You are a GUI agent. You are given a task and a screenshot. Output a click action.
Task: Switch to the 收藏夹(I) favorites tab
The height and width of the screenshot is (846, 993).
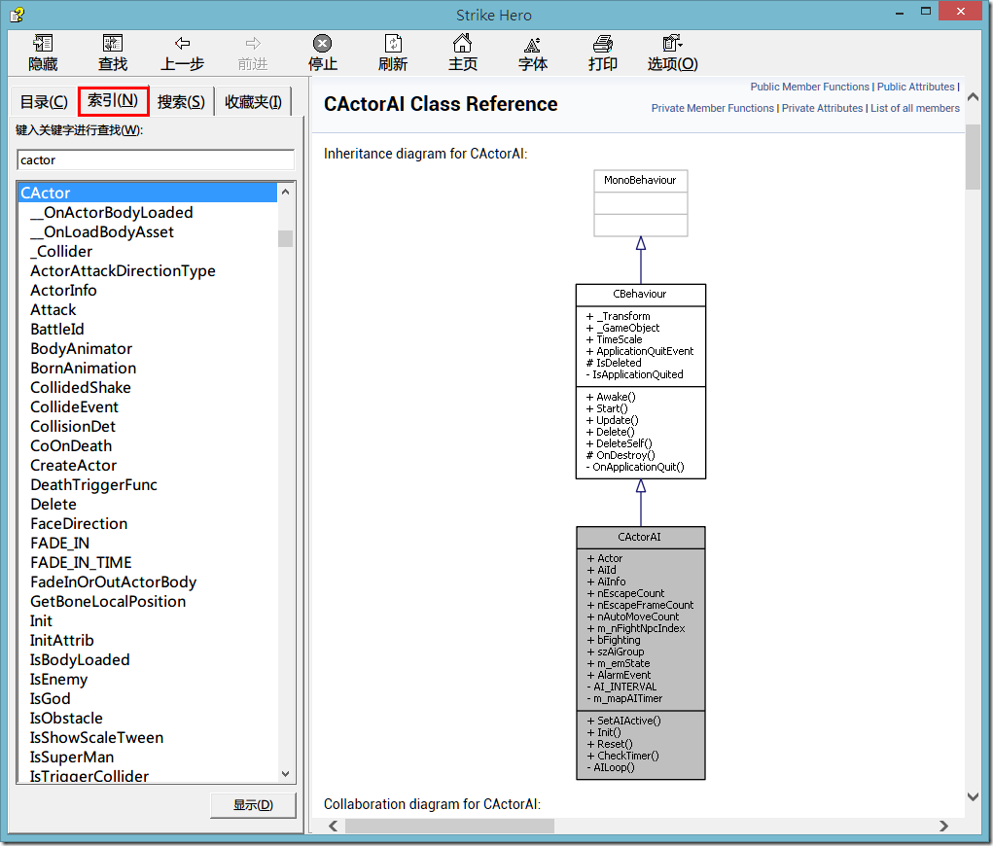pyautogui.click(x=253, y=101)
